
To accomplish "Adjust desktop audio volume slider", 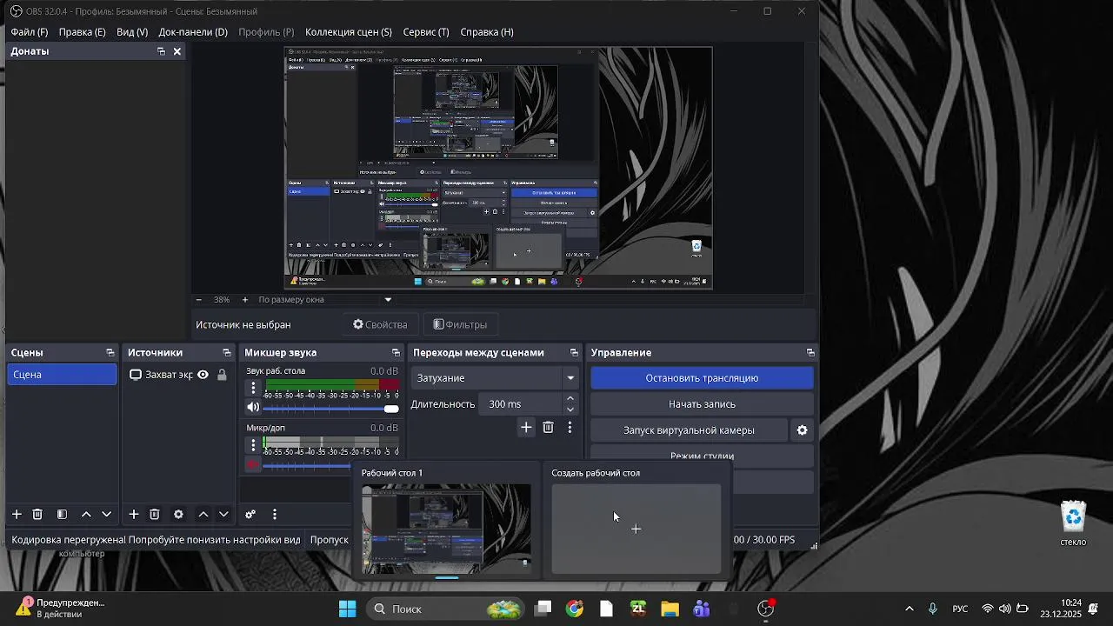I will tap(330, 409).
